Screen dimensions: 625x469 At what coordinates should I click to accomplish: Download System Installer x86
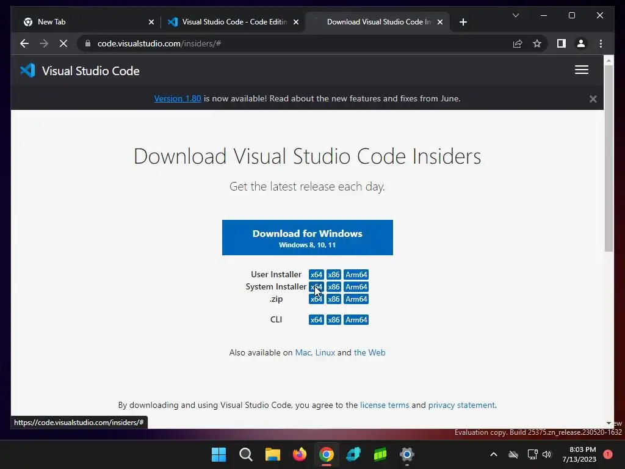[334, 287]
